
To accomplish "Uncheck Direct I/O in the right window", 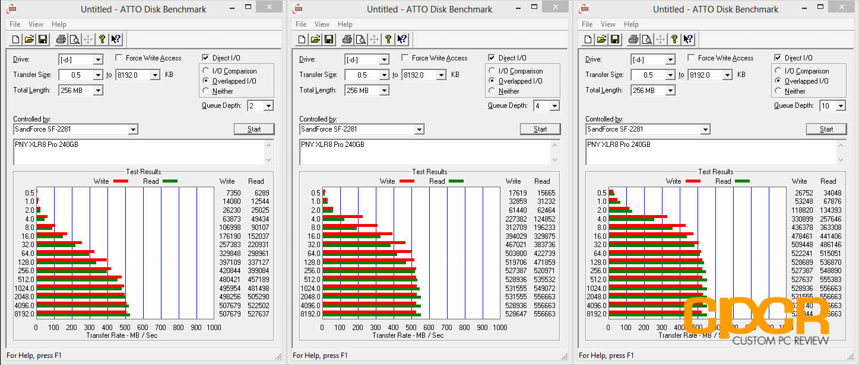I will point(778,58).
